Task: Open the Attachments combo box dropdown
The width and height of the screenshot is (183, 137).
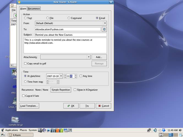Action: (x=88, y=57)
